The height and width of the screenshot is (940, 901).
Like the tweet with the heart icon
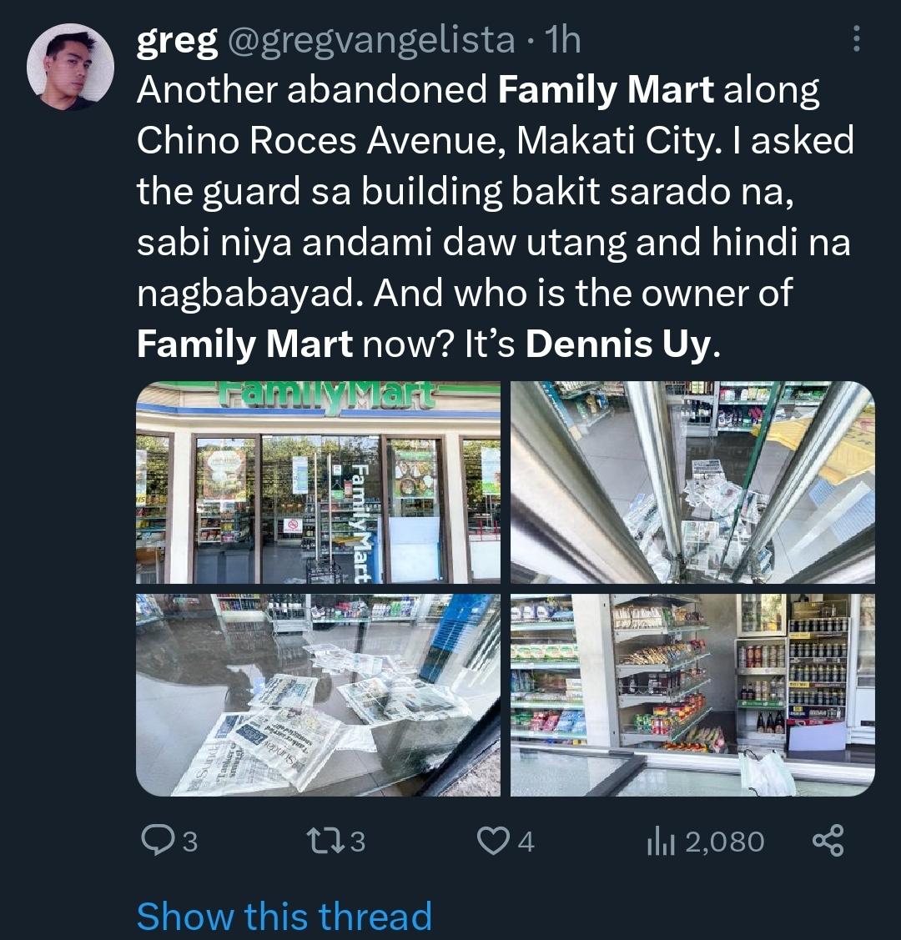tap(492, 841)
